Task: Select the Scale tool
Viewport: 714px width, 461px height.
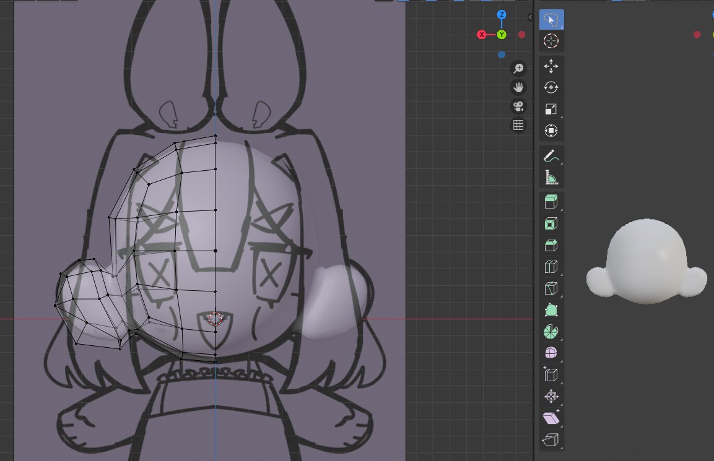Action: 550,109
